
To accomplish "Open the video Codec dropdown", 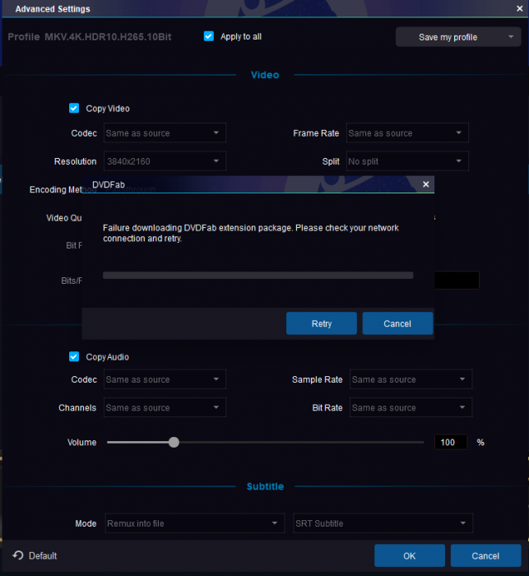I will [x=165, y=133].
